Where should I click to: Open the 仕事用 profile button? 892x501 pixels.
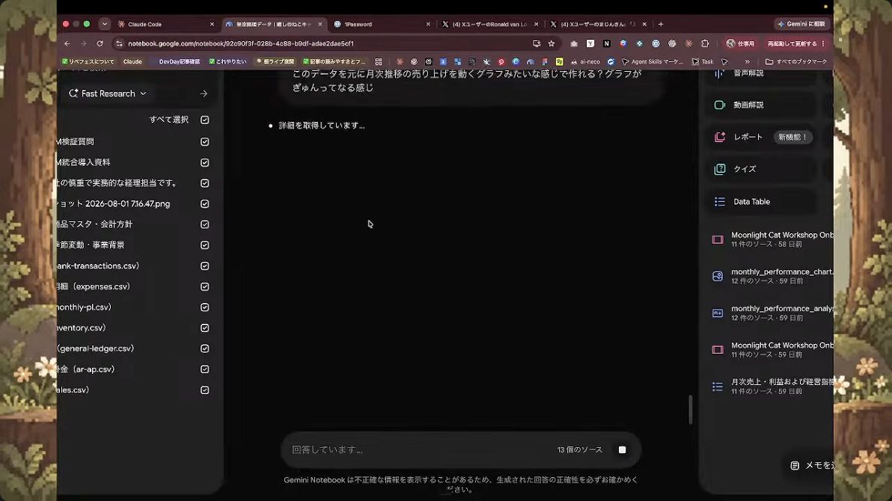(740, 43)
